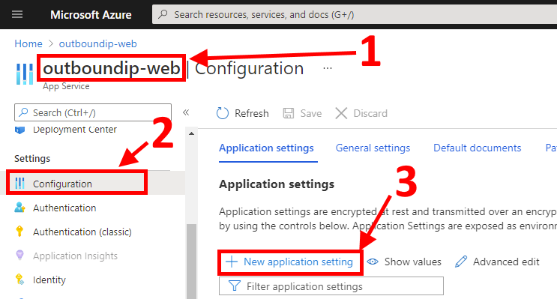The image size is (557, 299).
Task: Click the yellow key icon for Authentication (classic)
Action: pyautogui.click(x=19, y=231)
